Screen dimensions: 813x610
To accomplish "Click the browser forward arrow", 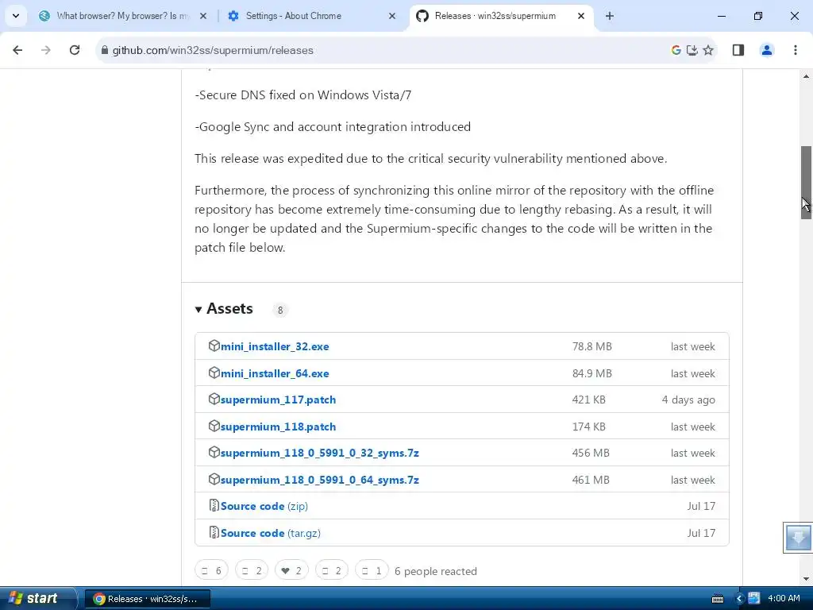I will (45, 50).
